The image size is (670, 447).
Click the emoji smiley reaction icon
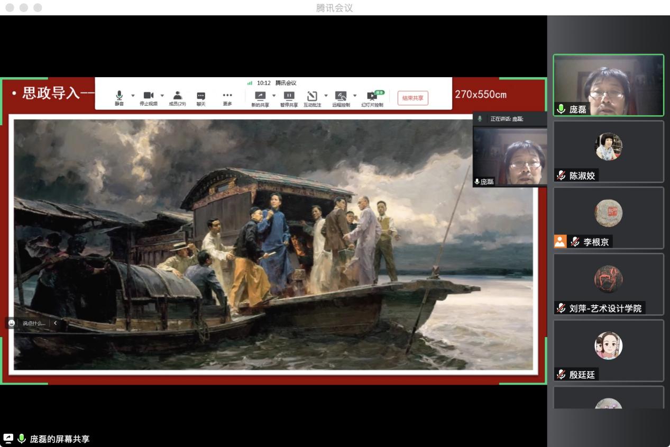(x=12, y=323)
